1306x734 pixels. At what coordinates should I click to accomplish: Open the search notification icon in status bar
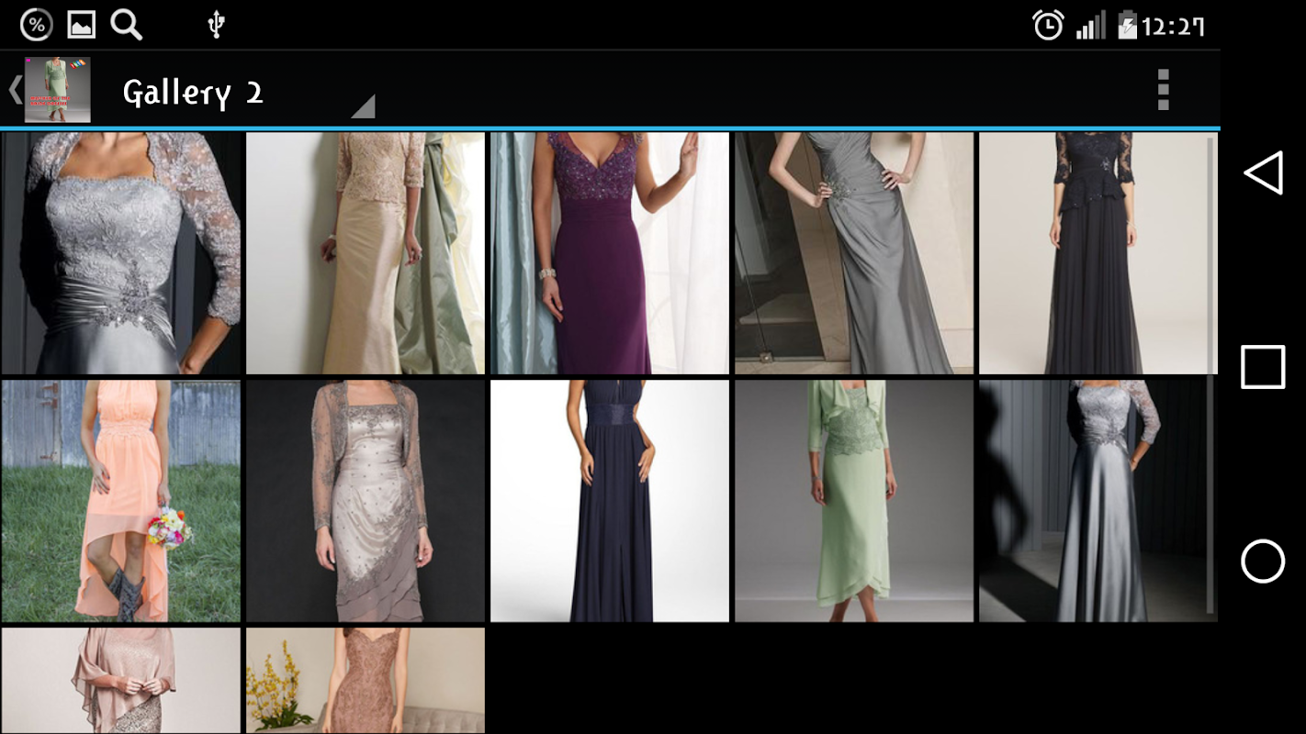(x=127, y=25)
